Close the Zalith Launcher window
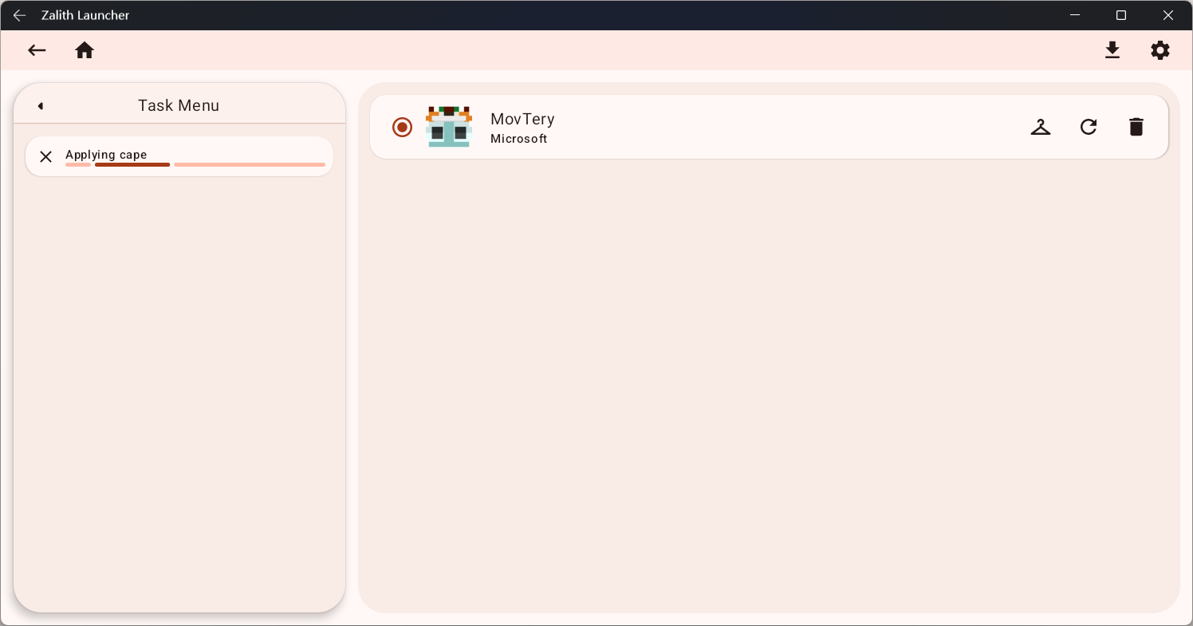The width and height of the screenshot is (1193, 626). pos(1167,15)
